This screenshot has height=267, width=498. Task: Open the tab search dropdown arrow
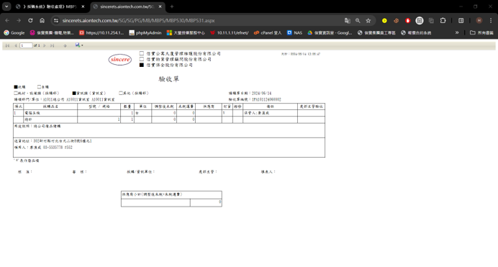[x=6, y=6]
